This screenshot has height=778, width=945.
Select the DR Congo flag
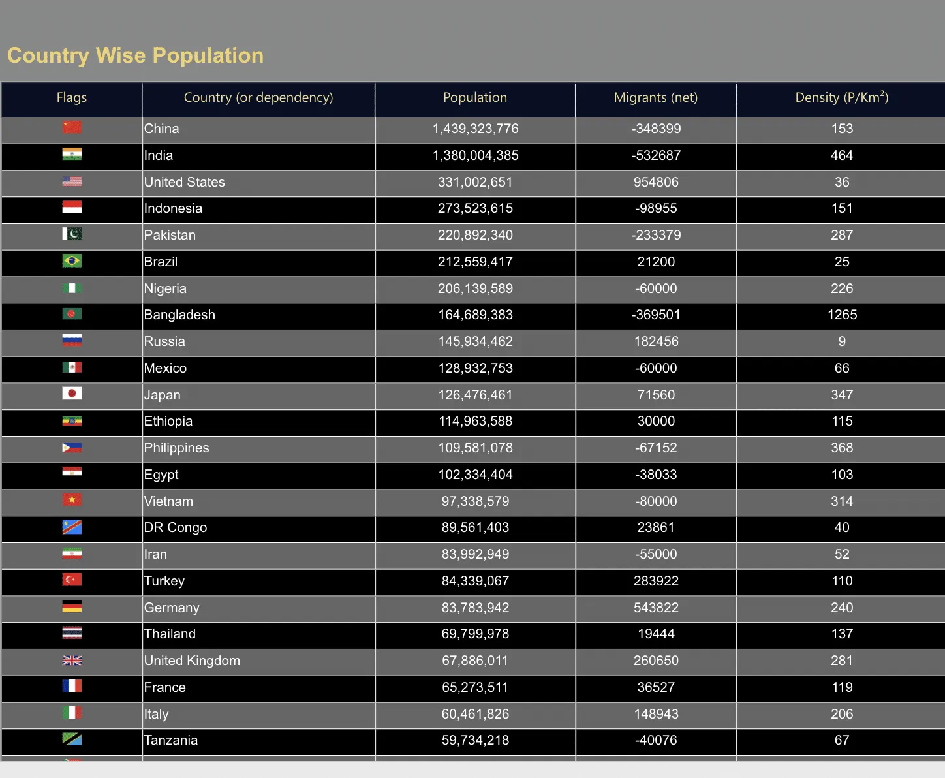(x=72, y=527)
